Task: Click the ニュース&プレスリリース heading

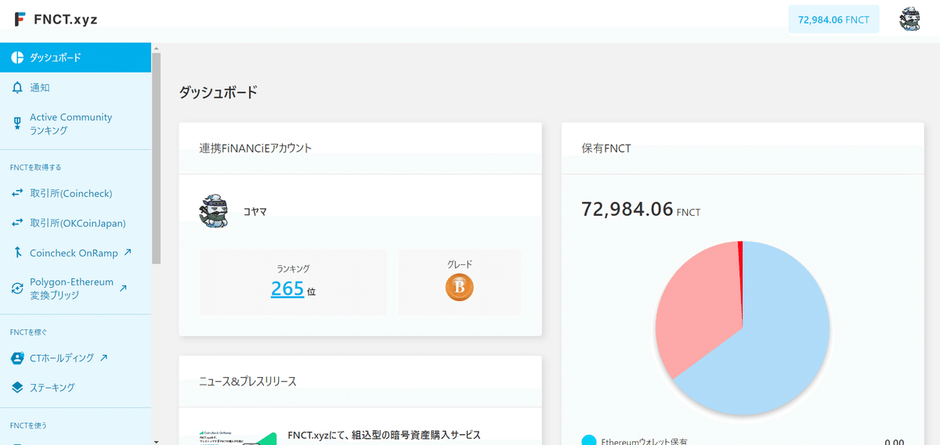Action: [248, 382]
